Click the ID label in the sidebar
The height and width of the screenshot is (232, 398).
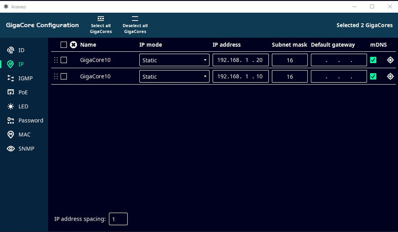pyautogui.click(x=21, y=50)
